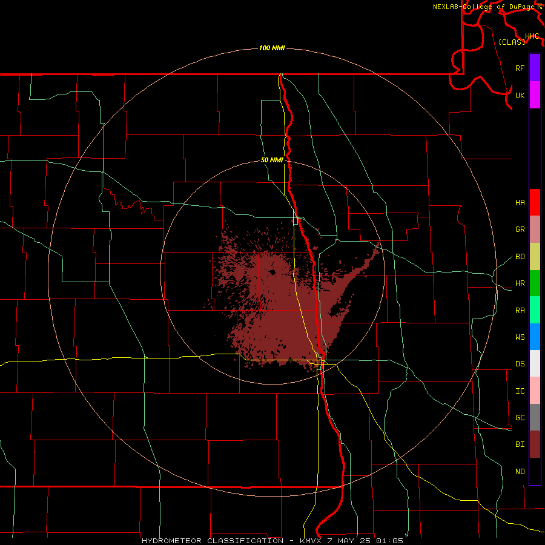Click the WS legend label

pos(520,337)
